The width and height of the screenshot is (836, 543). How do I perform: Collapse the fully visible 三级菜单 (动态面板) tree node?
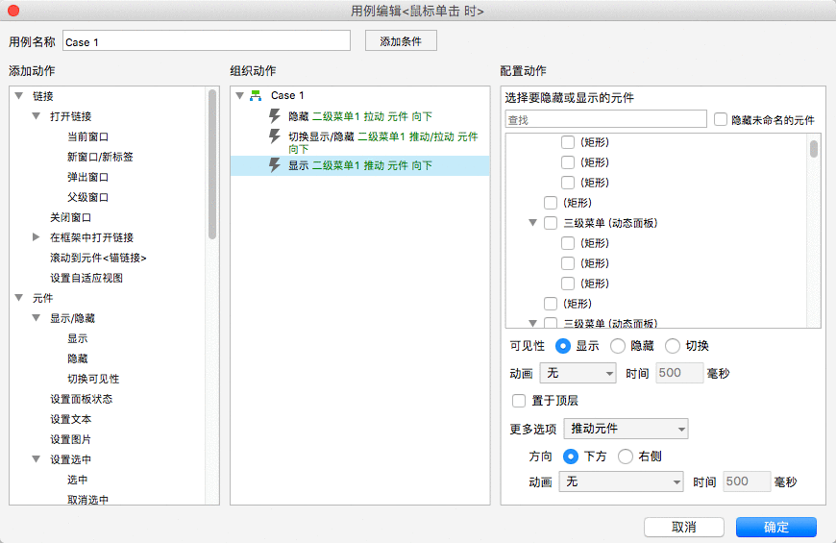pyautogui.click(x=532, y=223)
